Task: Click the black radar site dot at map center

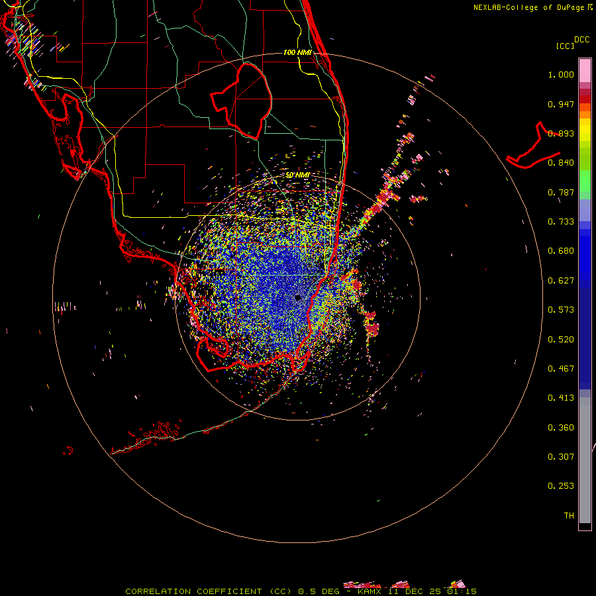Action: tap(298, 297)
